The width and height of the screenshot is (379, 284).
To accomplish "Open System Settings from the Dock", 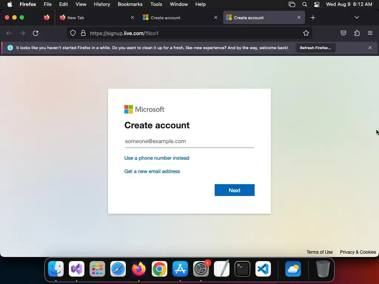I will (201, 269).
